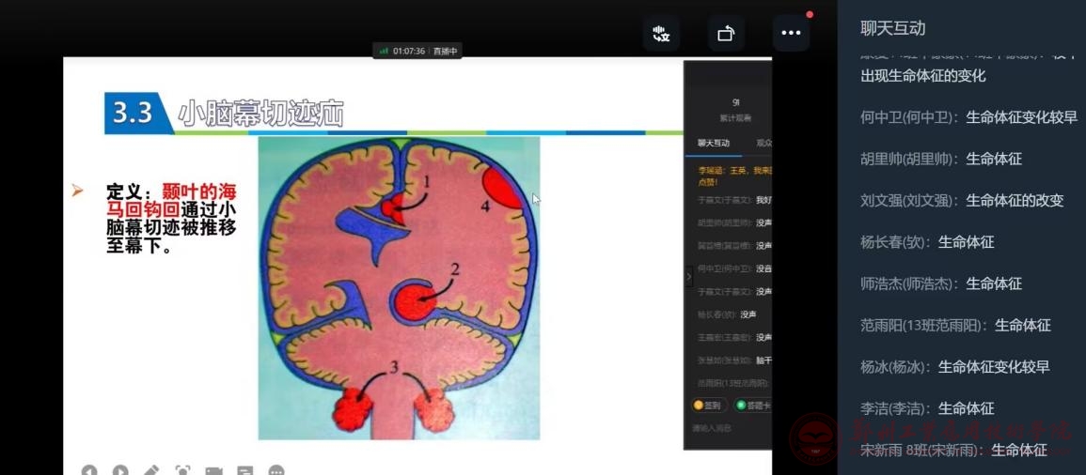This screenshot has width=1086, height=475.
Task: Select the pencil annotation tool
Action: click(151, 470)
